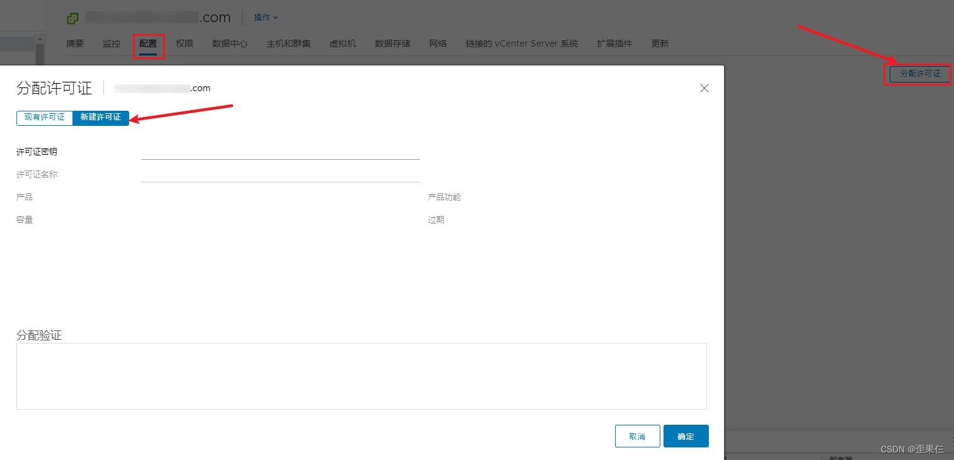Click the 产品功能 label

pyautogui.click(x=444, y=197)
